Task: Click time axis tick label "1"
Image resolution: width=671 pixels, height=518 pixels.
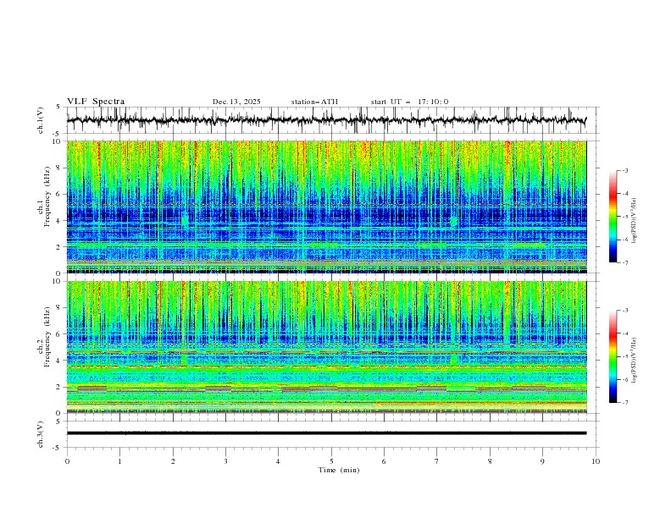Action: (119, 461)
